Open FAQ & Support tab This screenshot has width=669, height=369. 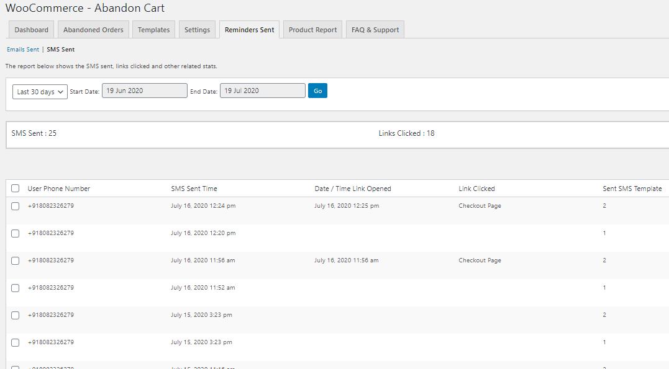(x=375, y=29)
